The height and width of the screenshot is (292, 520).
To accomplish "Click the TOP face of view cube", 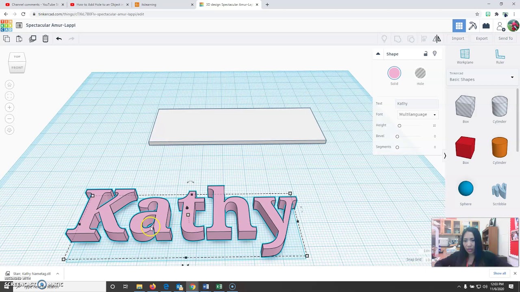I will click(17, 57).
